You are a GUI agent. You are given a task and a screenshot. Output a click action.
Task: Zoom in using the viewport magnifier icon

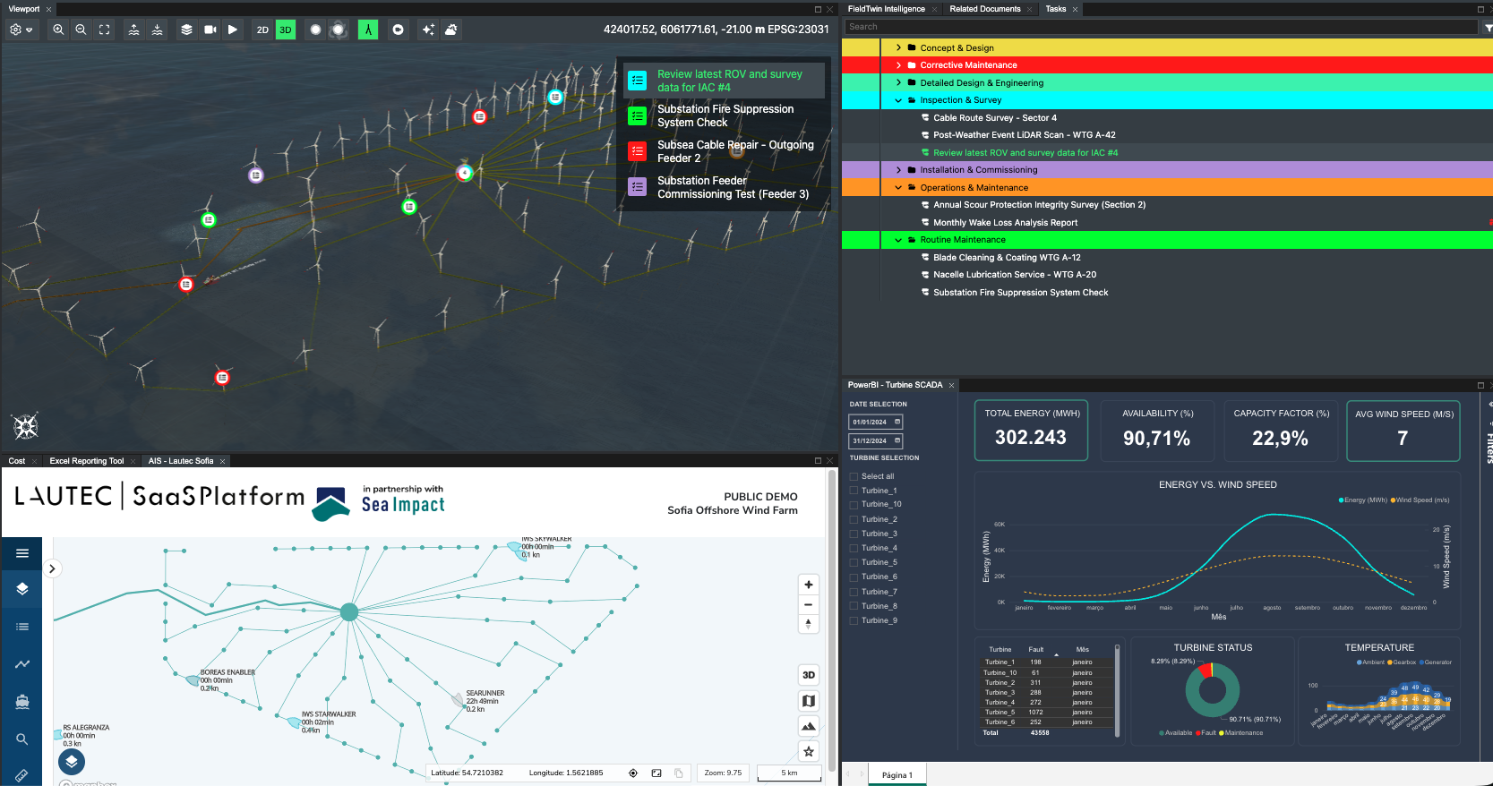click(x=58, y=30)
